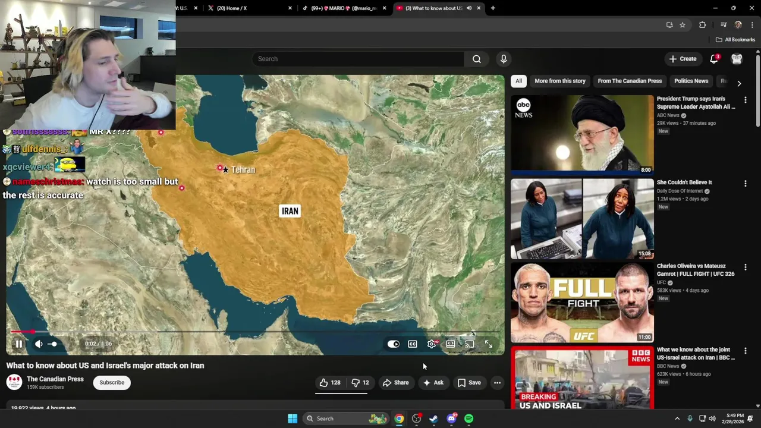This screenshot has height=428, width=761.
Task: Open options for ABC News video
Action: point(745,100)
